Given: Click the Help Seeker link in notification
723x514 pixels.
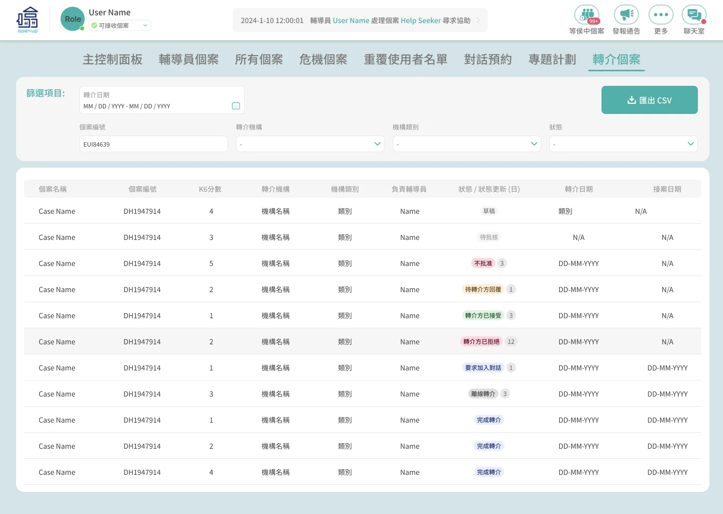Looking at the screenshot, I should click(421, 21).
